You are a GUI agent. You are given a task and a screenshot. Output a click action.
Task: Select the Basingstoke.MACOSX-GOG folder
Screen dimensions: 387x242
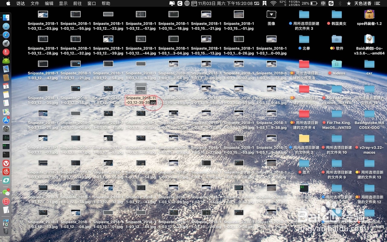tap(369, 113)
